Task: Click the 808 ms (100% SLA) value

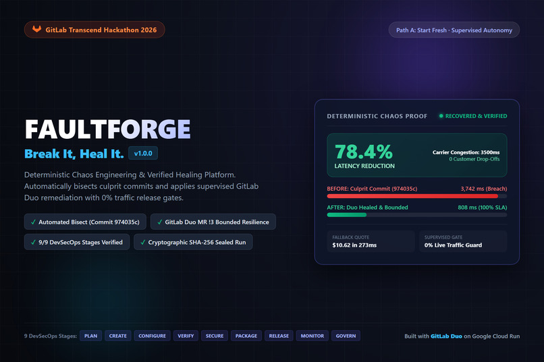Action: pyautogui.click(x=483, y=208)
